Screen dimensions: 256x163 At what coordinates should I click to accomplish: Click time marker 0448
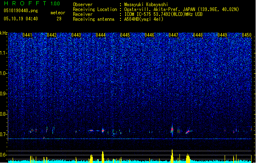(x=198, y=35)
